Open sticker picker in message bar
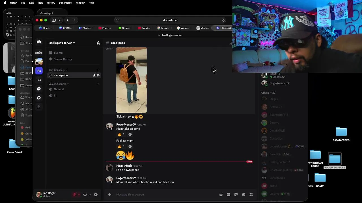This screenshot has width=362, height=203. 236,195
